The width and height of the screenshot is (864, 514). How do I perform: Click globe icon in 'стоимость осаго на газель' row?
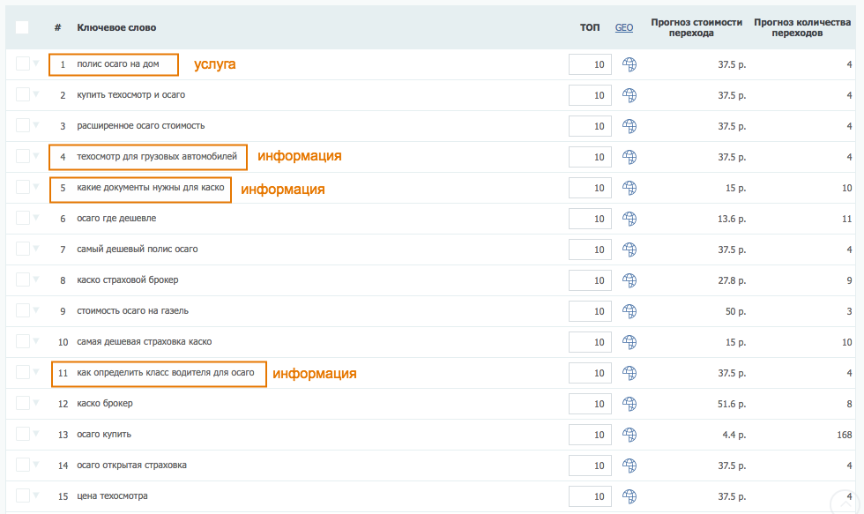click(629, 311)
